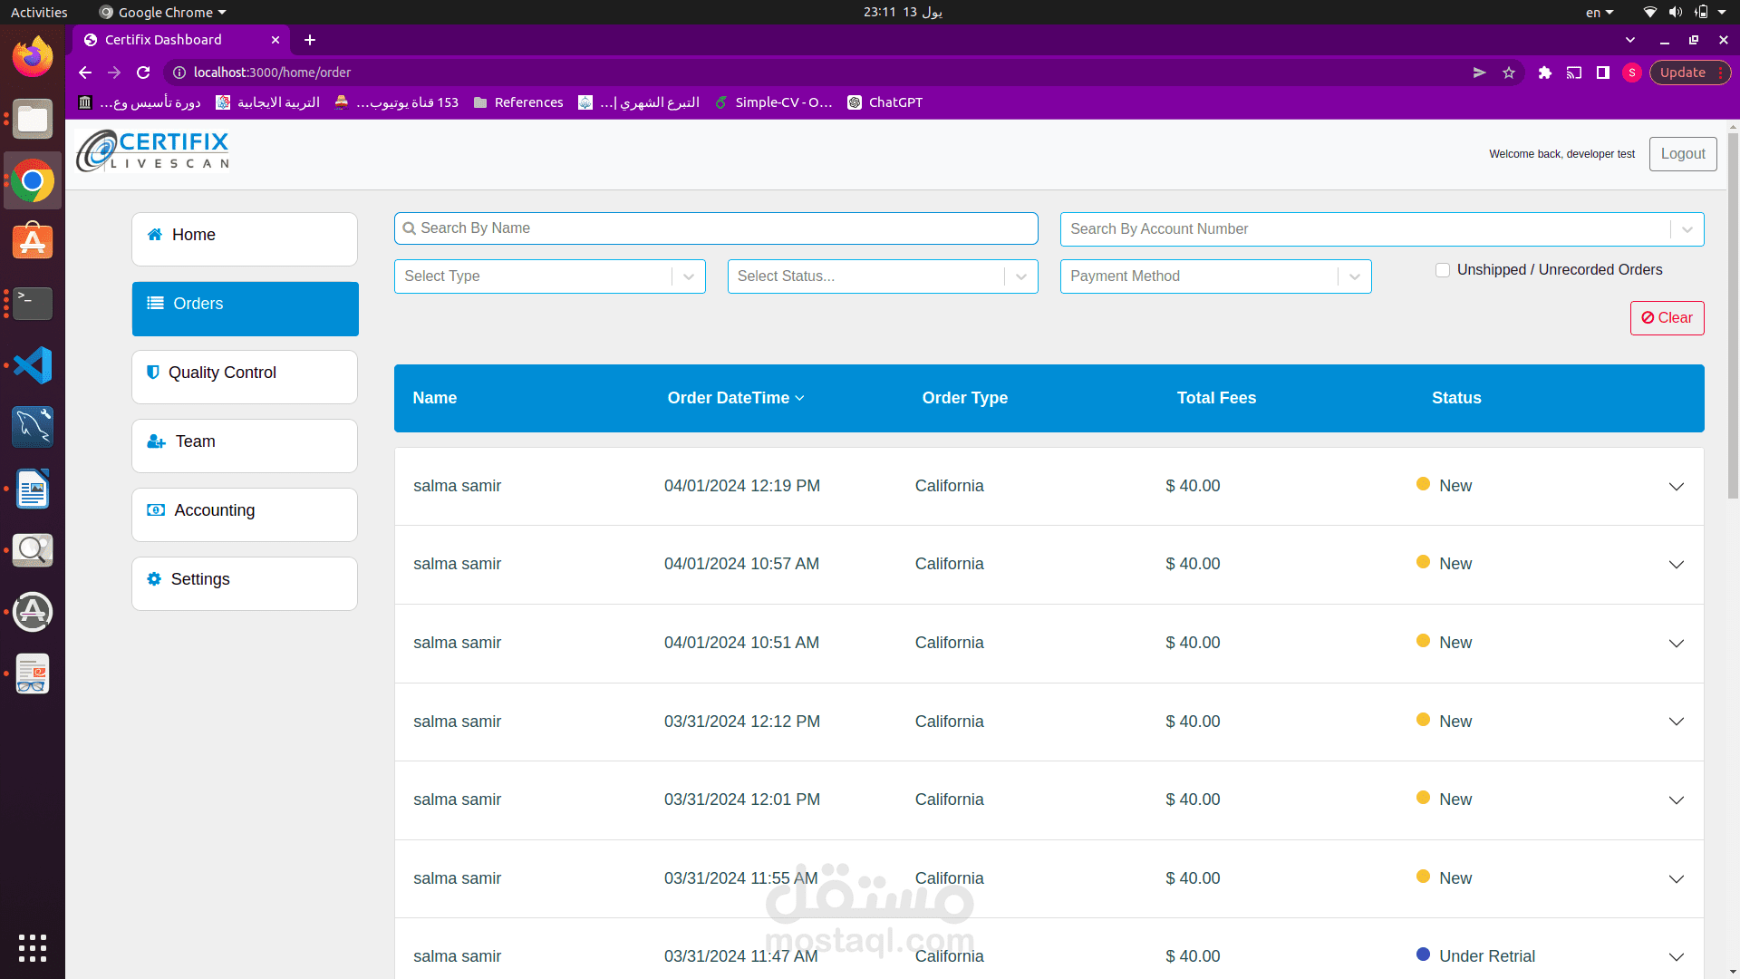Select Orders in the sidebar
The width and height of the screenshot is (1740, 979).
click(245, 308)
